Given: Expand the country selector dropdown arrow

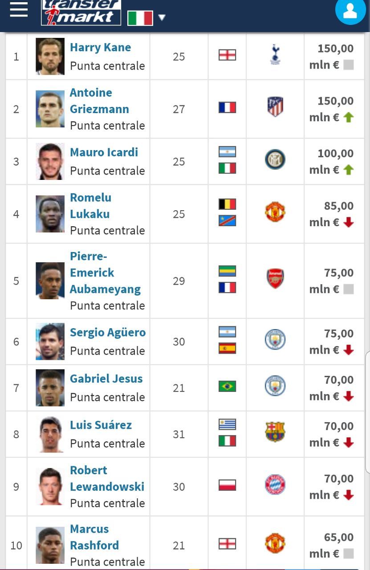Looking at the screenshot, I should click(162, 18).
